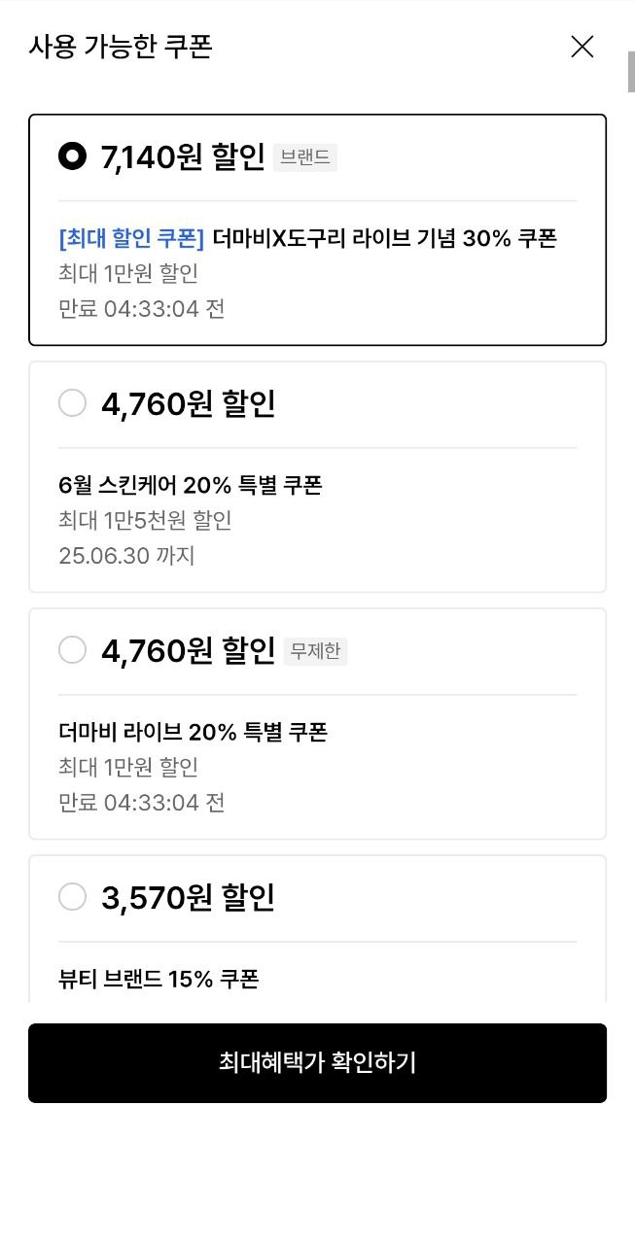Click the 25.06.30 까지 expiry text
This screenshot has height=1244, width=635.
pyautogui.click(x=126, y=556)
